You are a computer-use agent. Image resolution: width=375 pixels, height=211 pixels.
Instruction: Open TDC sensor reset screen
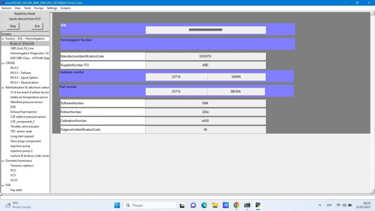(x=21, y=132)
